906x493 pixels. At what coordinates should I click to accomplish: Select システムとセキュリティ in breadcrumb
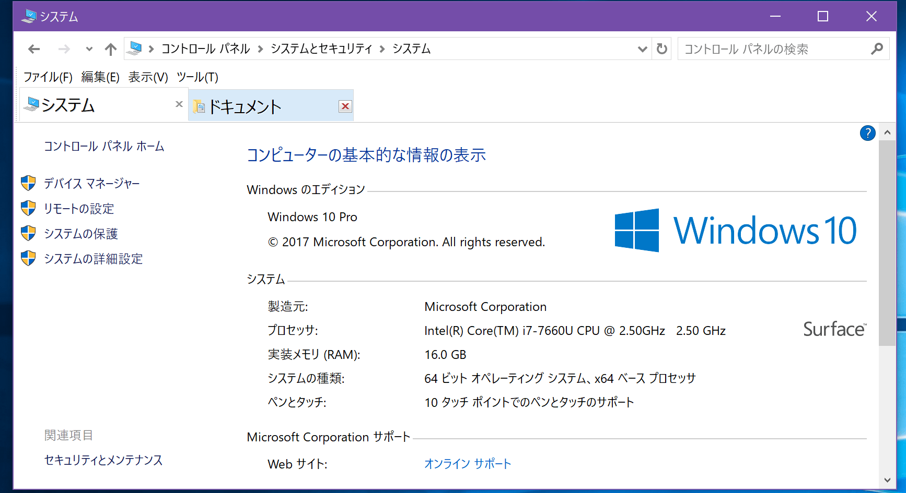pyautogui.click(x=321, y=49)
